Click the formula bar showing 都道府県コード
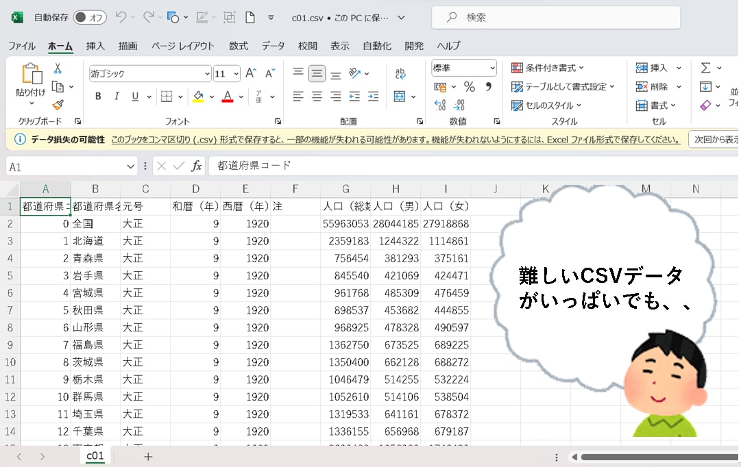741x467 pixels. click(474, 166)
